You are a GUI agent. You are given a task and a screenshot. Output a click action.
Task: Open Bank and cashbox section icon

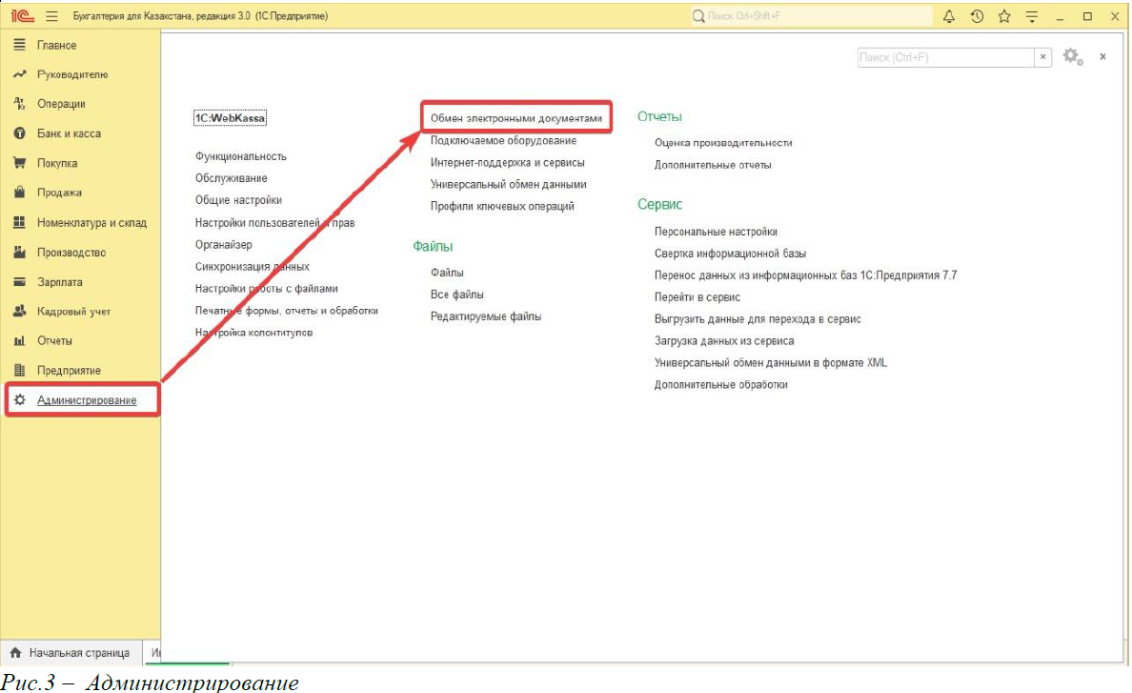[x=18, y=133]
